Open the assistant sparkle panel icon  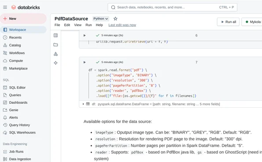point(56,63)
